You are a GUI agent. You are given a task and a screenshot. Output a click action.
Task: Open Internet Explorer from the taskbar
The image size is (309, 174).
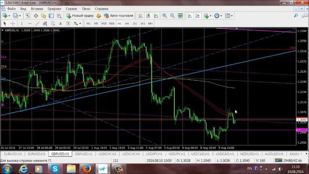pos(23,169)
